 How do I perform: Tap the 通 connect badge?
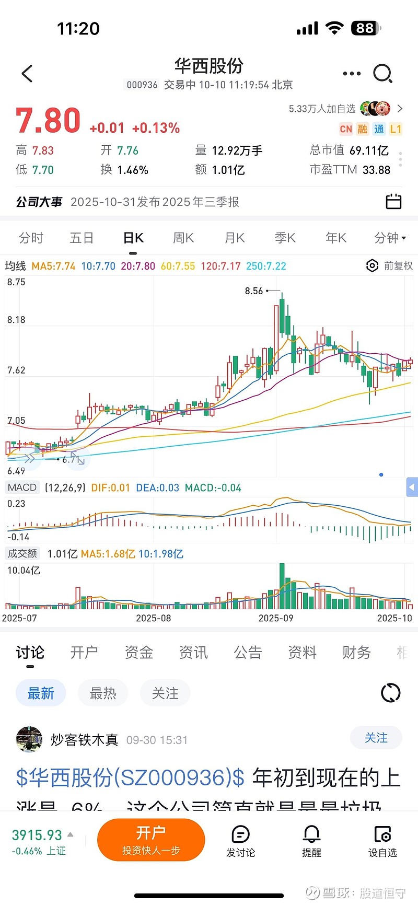coord(379,129)
